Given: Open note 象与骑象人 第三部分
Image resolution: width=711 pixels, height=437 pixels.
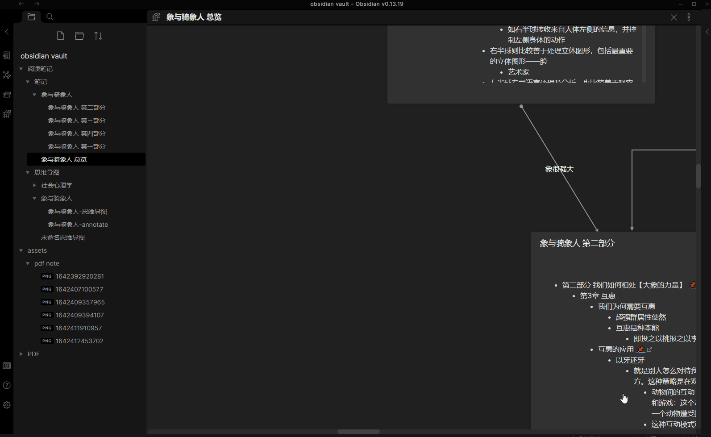Looking at the screenshot, I should pos(77,121).
